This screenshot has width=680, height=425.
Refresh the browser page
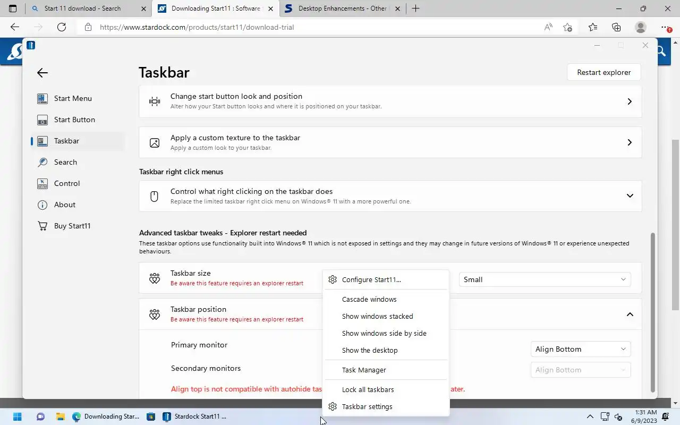62,27
